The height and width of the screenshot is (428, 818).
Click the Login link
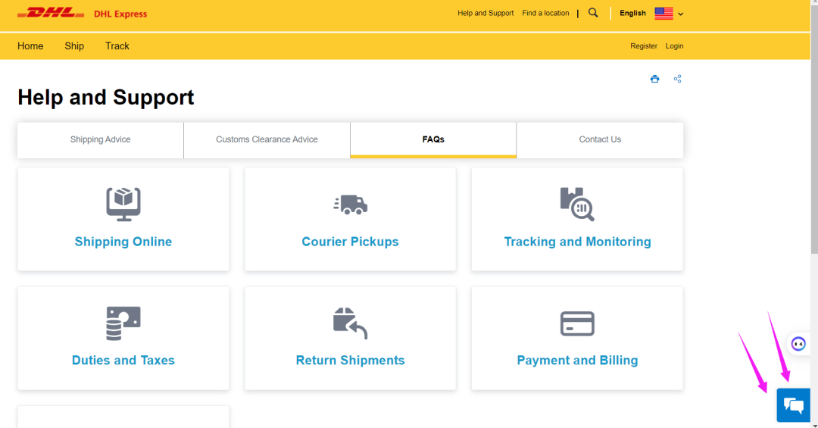(x=675, y=46)
